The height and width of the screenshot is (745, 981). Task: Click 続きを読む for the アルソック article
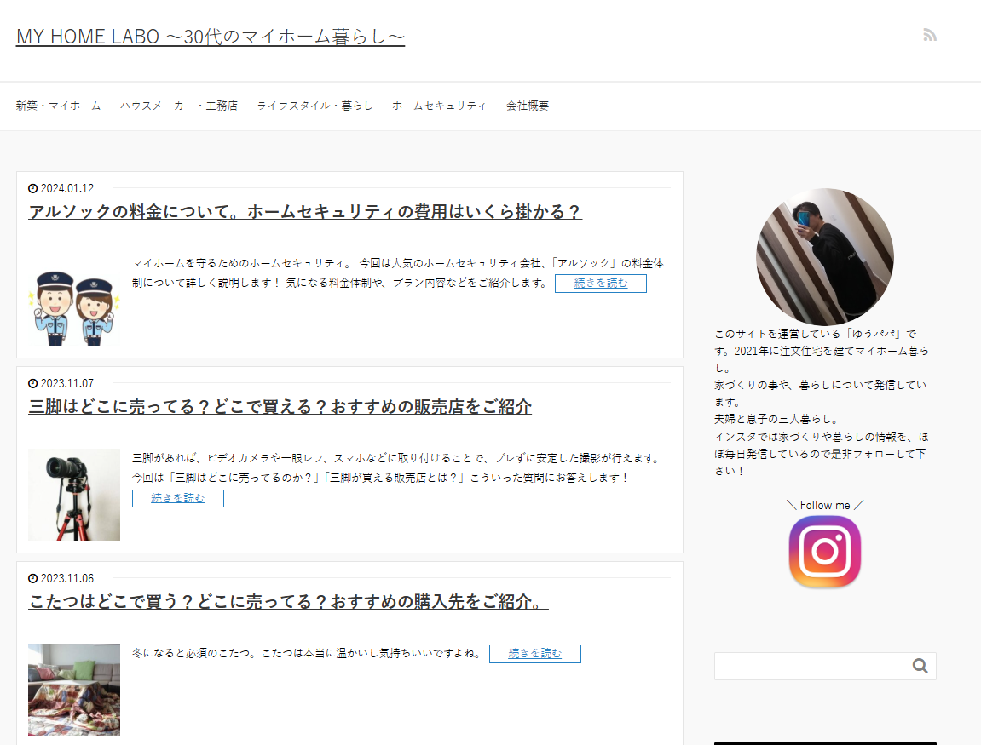point(601,284)
